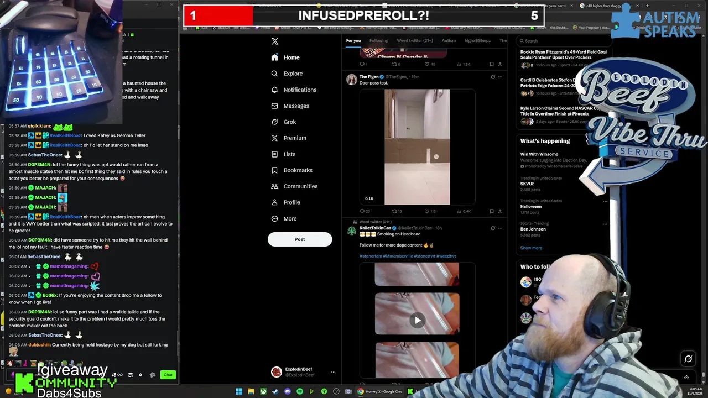This screenshot has width=708, height=398.
Task: Share The Figen's Door pass test post
Action: (500, 211)
